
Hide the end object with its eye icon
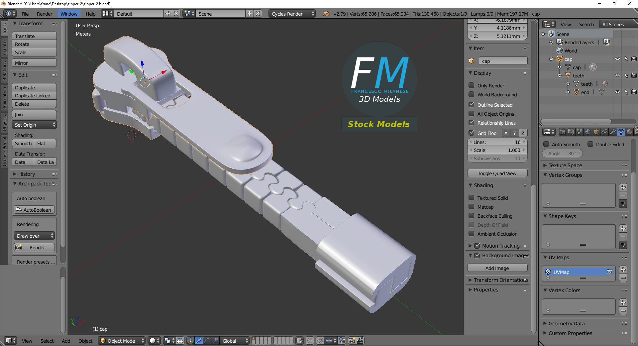tap(617, 92)
